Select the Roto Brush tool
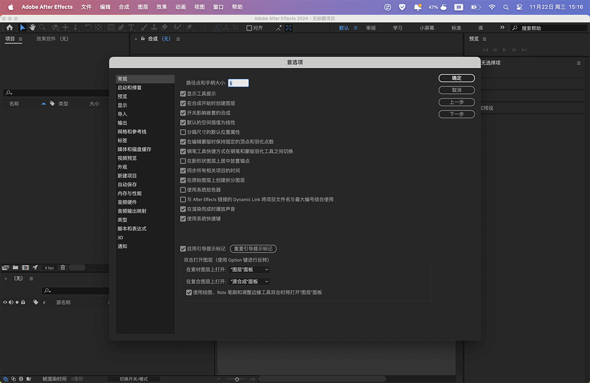This screenshot has width=590, height=383. coord(177,28)
